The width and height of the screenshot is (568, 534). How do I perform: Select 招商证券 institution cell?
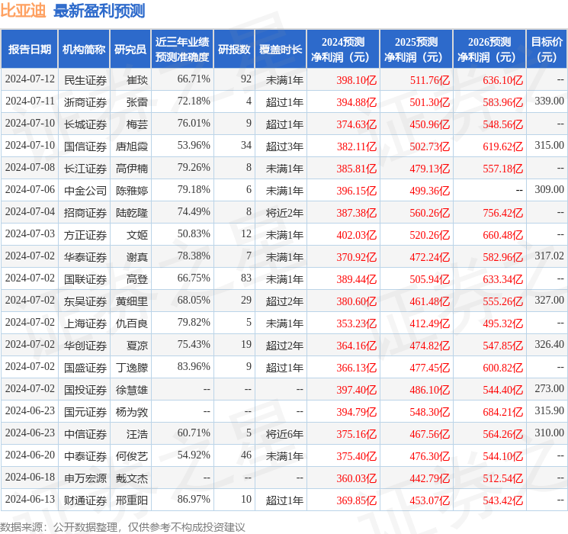85,212
